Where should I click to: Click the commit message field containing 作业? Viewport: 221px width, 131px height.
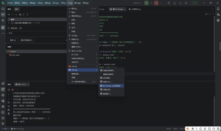37,34
